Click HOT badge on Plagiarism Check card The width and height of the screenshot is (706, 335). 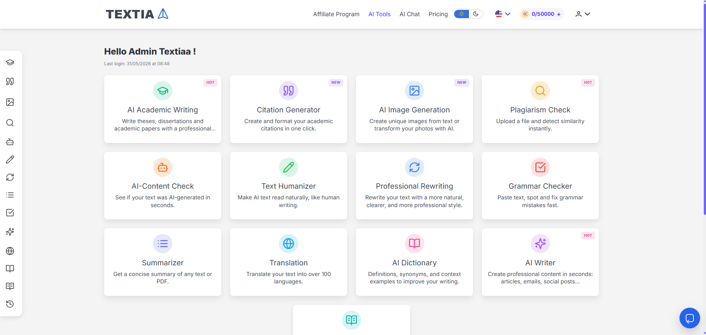[588, 83]
